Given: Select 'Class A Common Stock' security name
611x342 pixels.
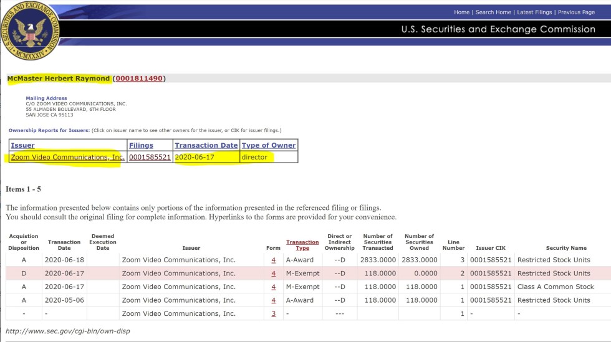Looking at the screenshot, I should point(556,287).
